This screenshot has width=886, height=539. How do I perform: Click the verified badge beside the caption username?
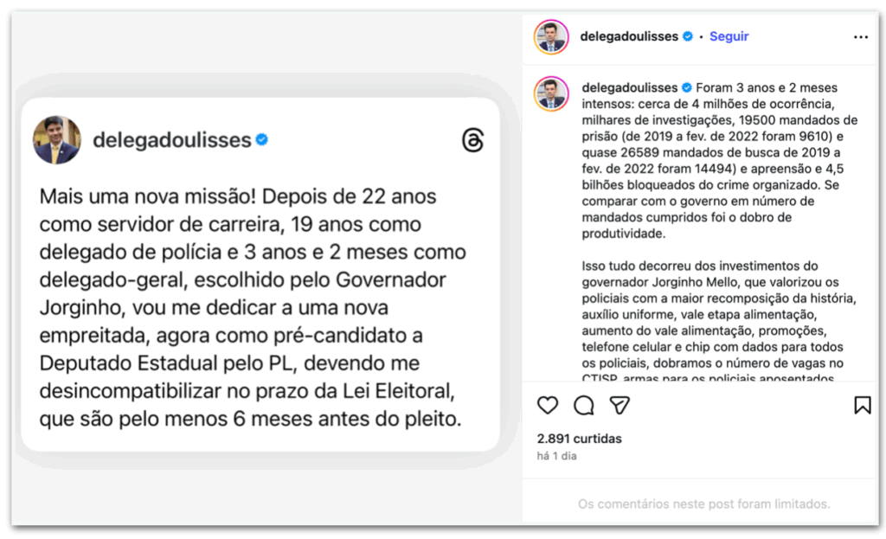pyautogui.click(x=688, y=87)
